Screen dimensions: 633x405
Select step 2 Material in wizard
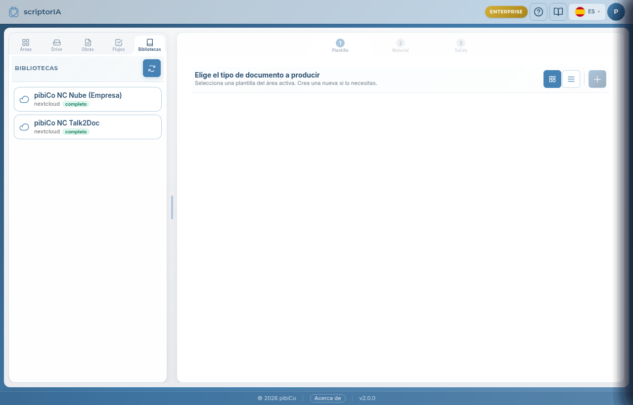tap(401, 46)
